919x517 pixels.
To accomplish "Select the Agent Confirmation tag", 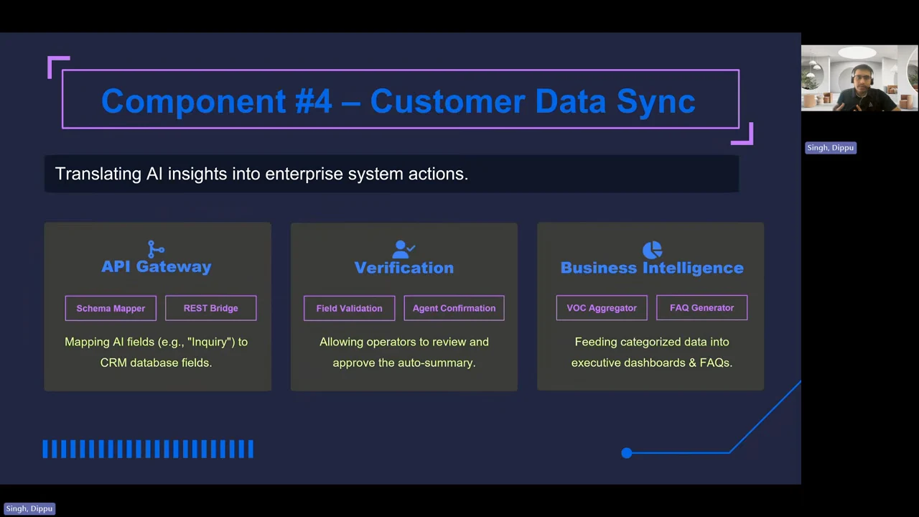I will (x=454, y=308).
